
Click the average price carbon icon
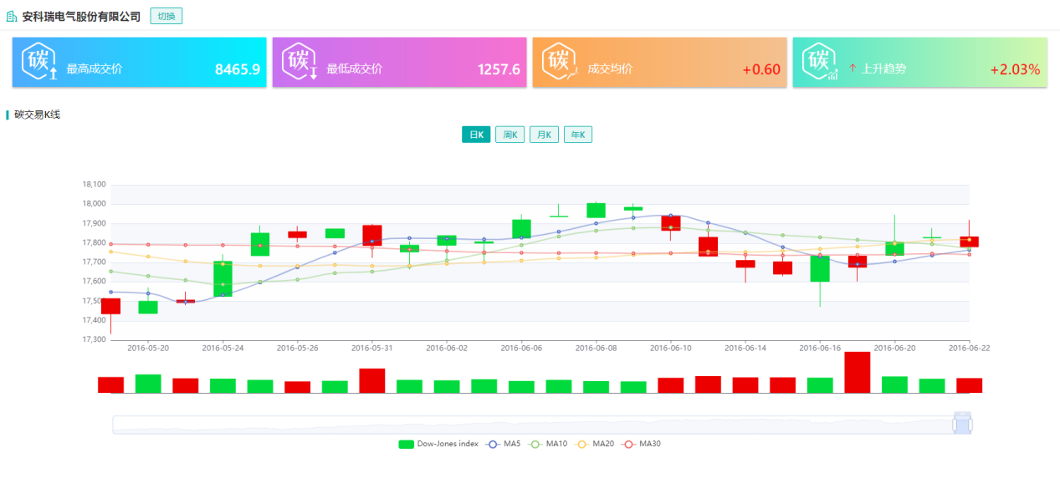[561, 63]
